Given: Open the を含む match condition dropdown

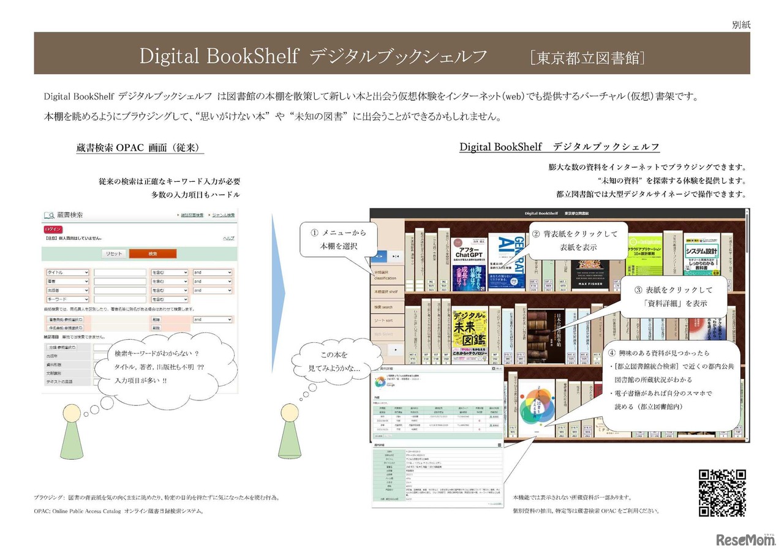Looking at the screenshot, I should tap(169, 272).
